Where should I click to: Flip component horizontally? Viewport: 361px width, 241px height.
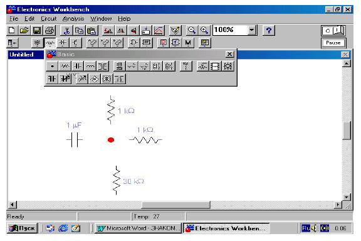(120, 30)
